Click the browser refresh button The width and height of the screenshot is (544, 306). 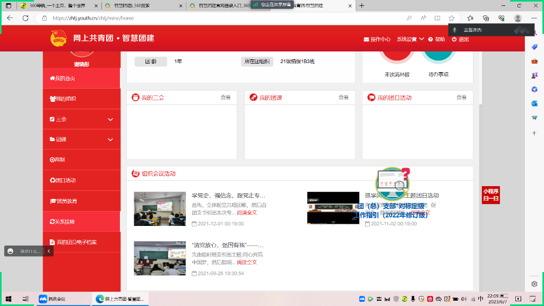pyautogui.click(x=25, y=18)
